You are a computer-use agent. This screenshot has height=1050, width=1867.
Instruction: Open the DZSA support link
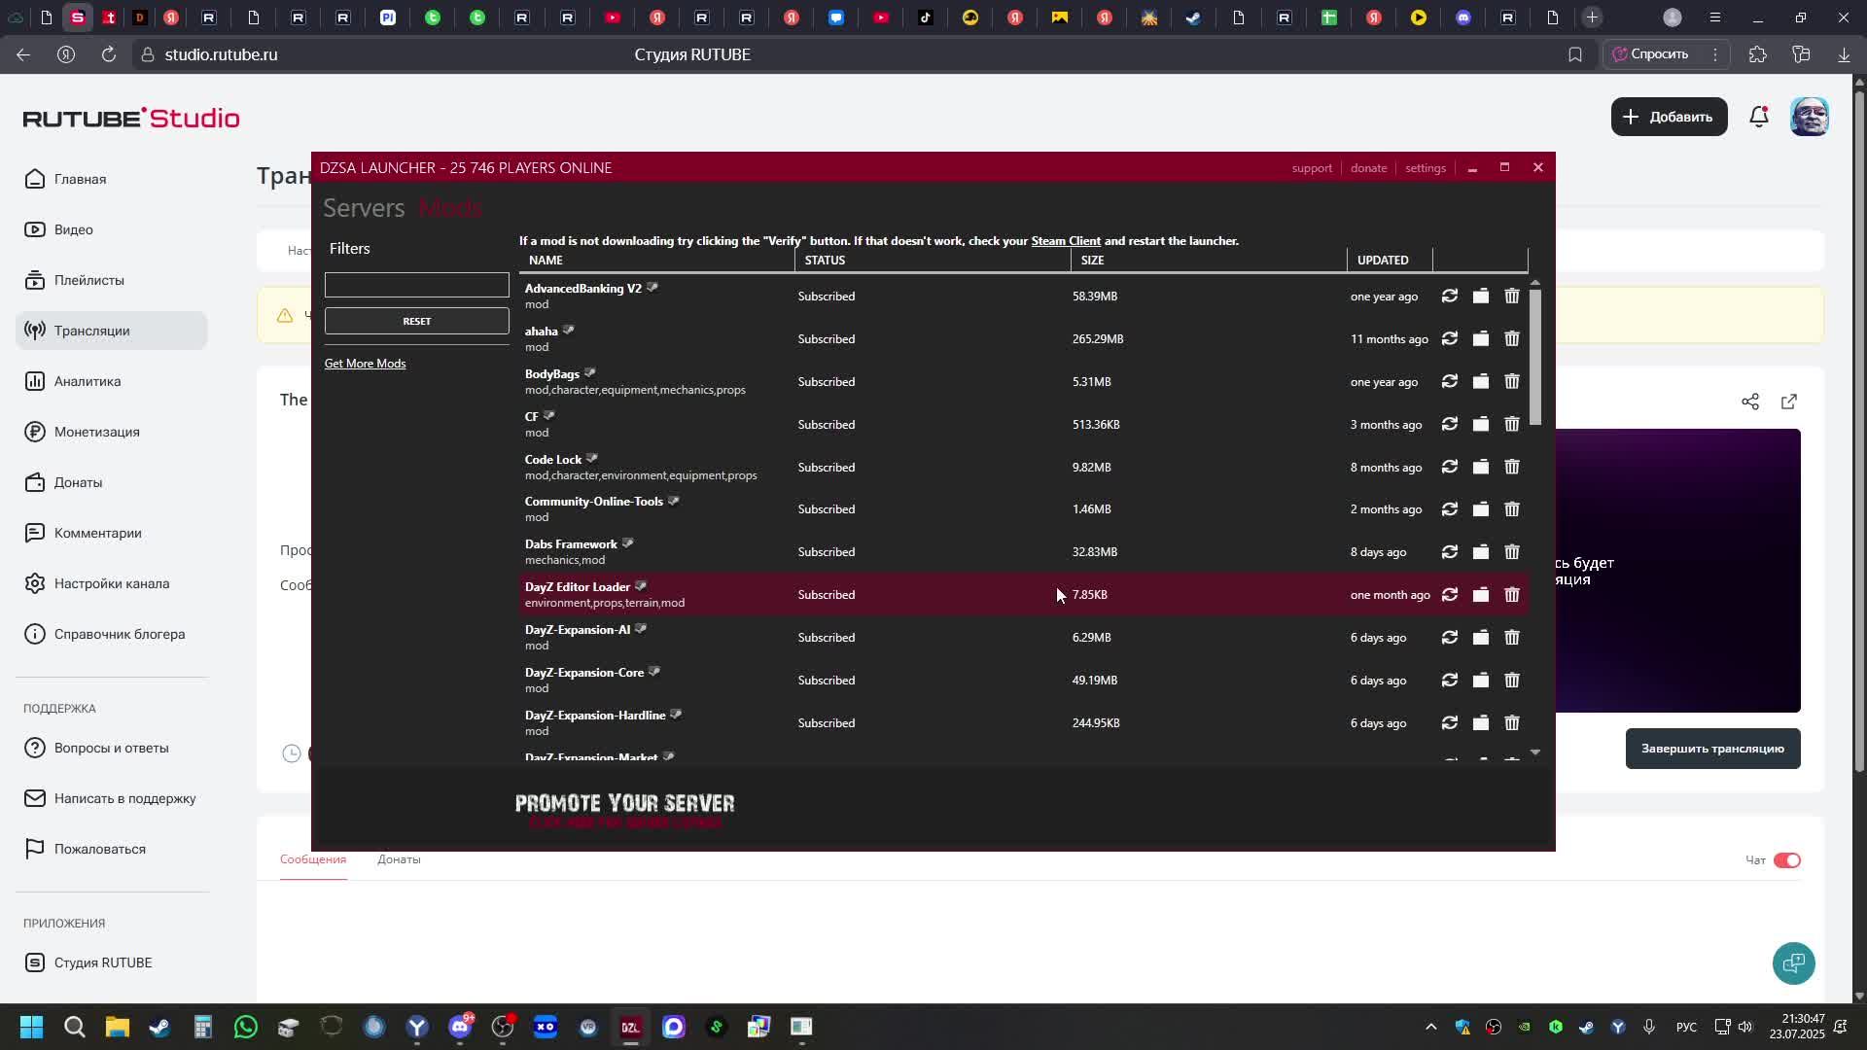coord(1312,168)
